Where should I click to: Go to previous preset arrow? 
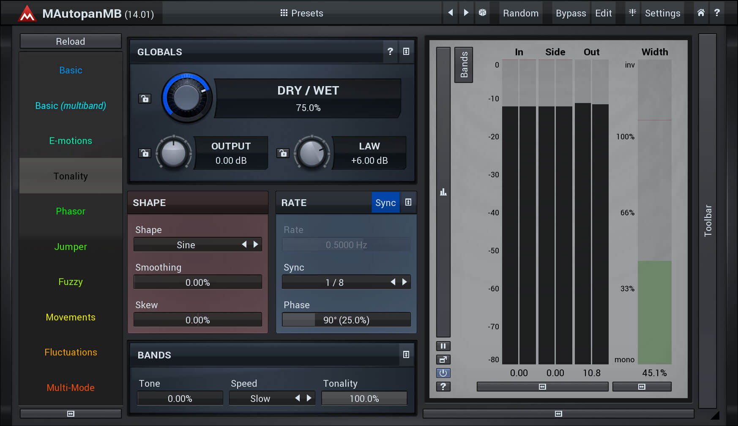pos(451,13)
